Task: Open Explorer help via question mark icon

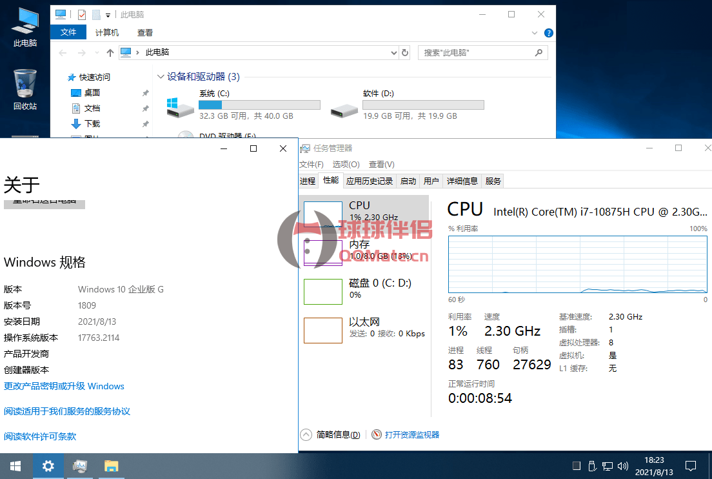Action: coord(548,33)
